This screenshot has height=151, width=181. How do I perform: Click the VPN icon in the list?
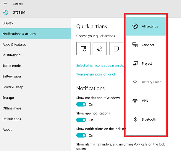[135, 101]
